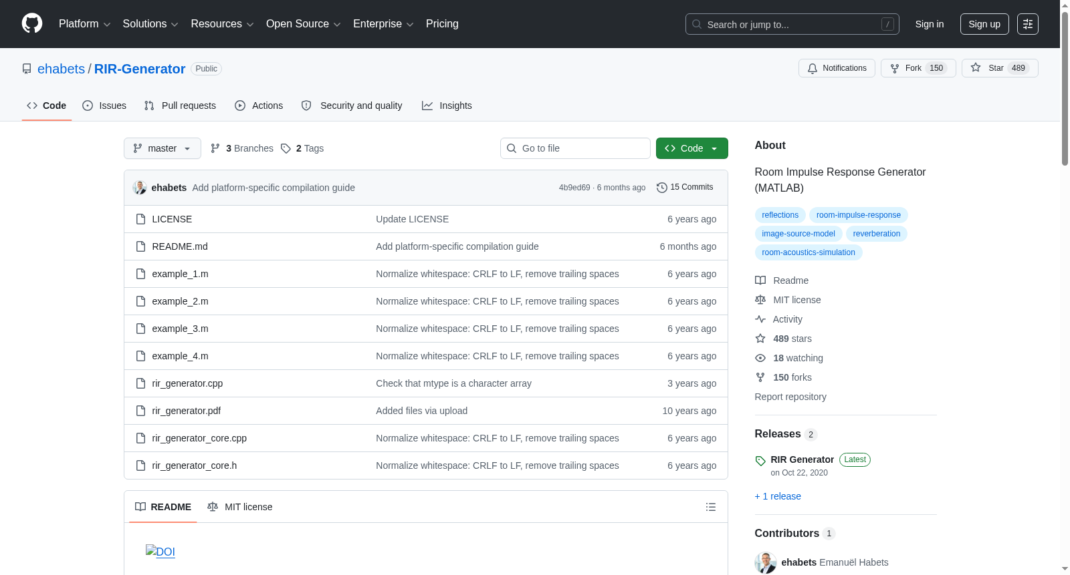The height and width of the screenshot is (575, 1070).
Task: Open the green Code dropdown button
Action: (x=692, y=148)
